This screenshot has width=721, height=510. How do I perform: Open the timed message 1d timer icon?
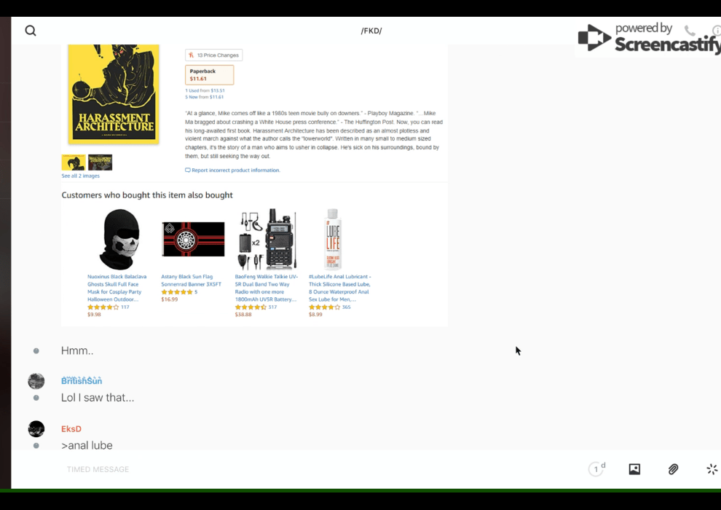pyautogui.click(x=597, y=469)
